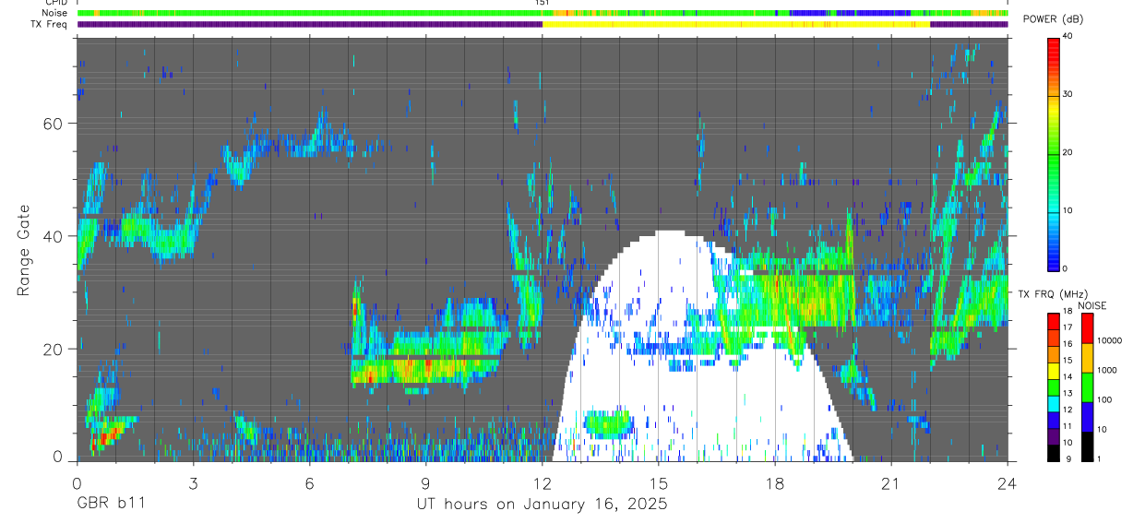Click the 18 tick on the UT hours axis
This screenshot has height=523, width=1133.
click(x=775, y=484)
